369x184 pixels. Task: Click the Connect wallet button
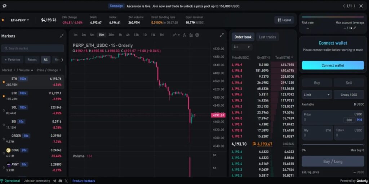[x=333, y=65]
